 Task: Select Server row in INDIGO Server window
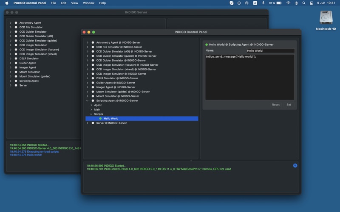tap(23, 86)
